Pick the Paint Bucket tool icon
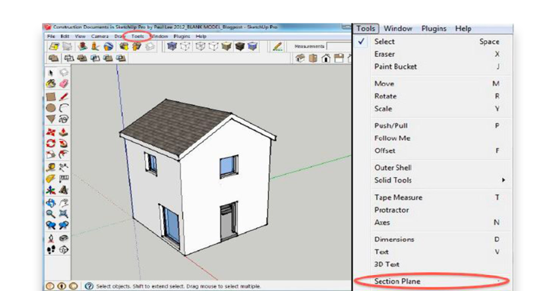 click(x=50, y=84)
